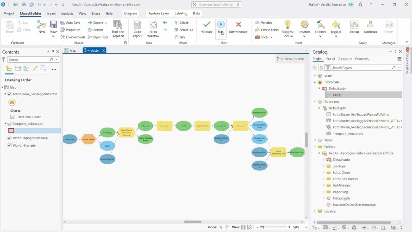Screen dimensions: 412x232
Task: Open the zoom percentage dropdown
Action: point(306,227)
